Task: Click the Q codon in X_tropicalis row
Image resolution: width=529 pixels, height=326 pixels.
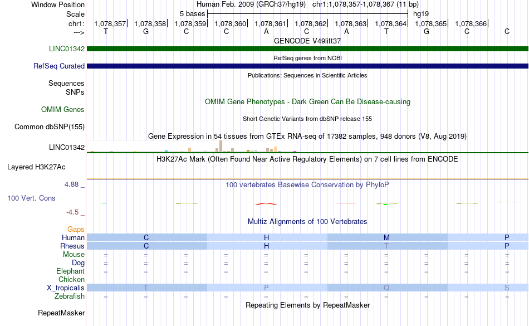Action: pyautogui.click(x=386, y=288)
